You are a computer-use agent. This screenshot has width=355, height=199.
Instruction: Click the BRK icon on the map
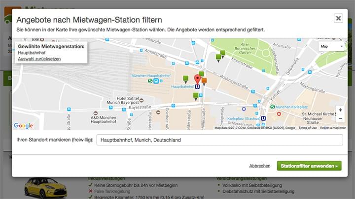click(x=42, y=40)
